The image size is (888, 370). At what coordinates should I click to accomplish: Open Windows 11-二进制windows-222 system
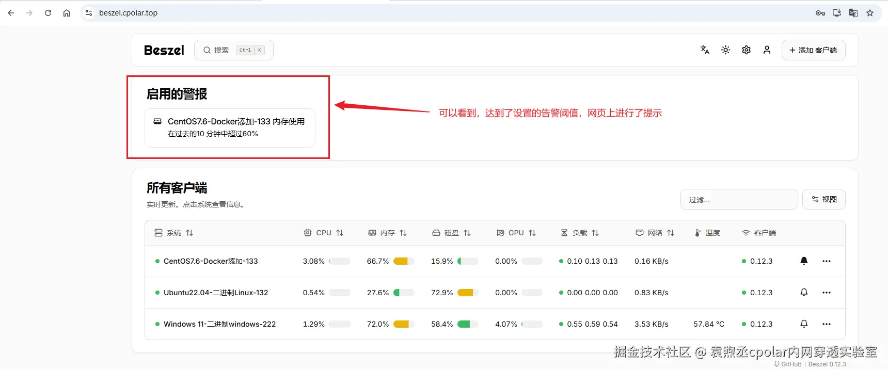[219, 324]
